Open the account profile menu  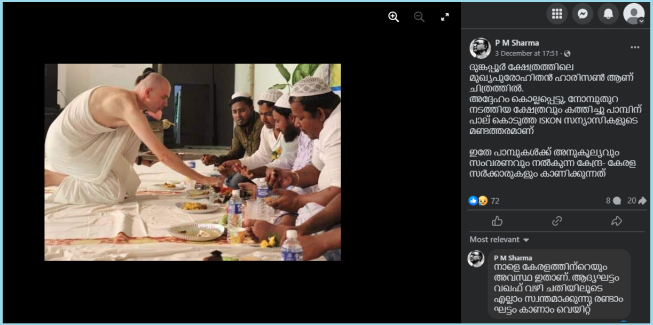tap(634, 14)
